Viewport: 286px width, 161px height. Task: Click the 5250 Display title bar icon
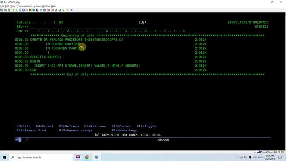[x=2, y=2]
